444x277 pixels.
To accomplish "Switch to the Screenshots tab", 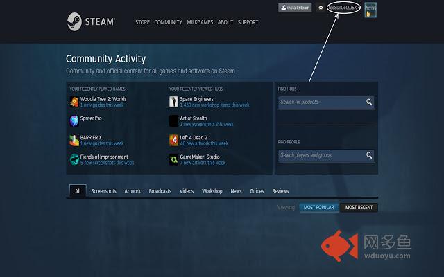I will pos(103,191).
